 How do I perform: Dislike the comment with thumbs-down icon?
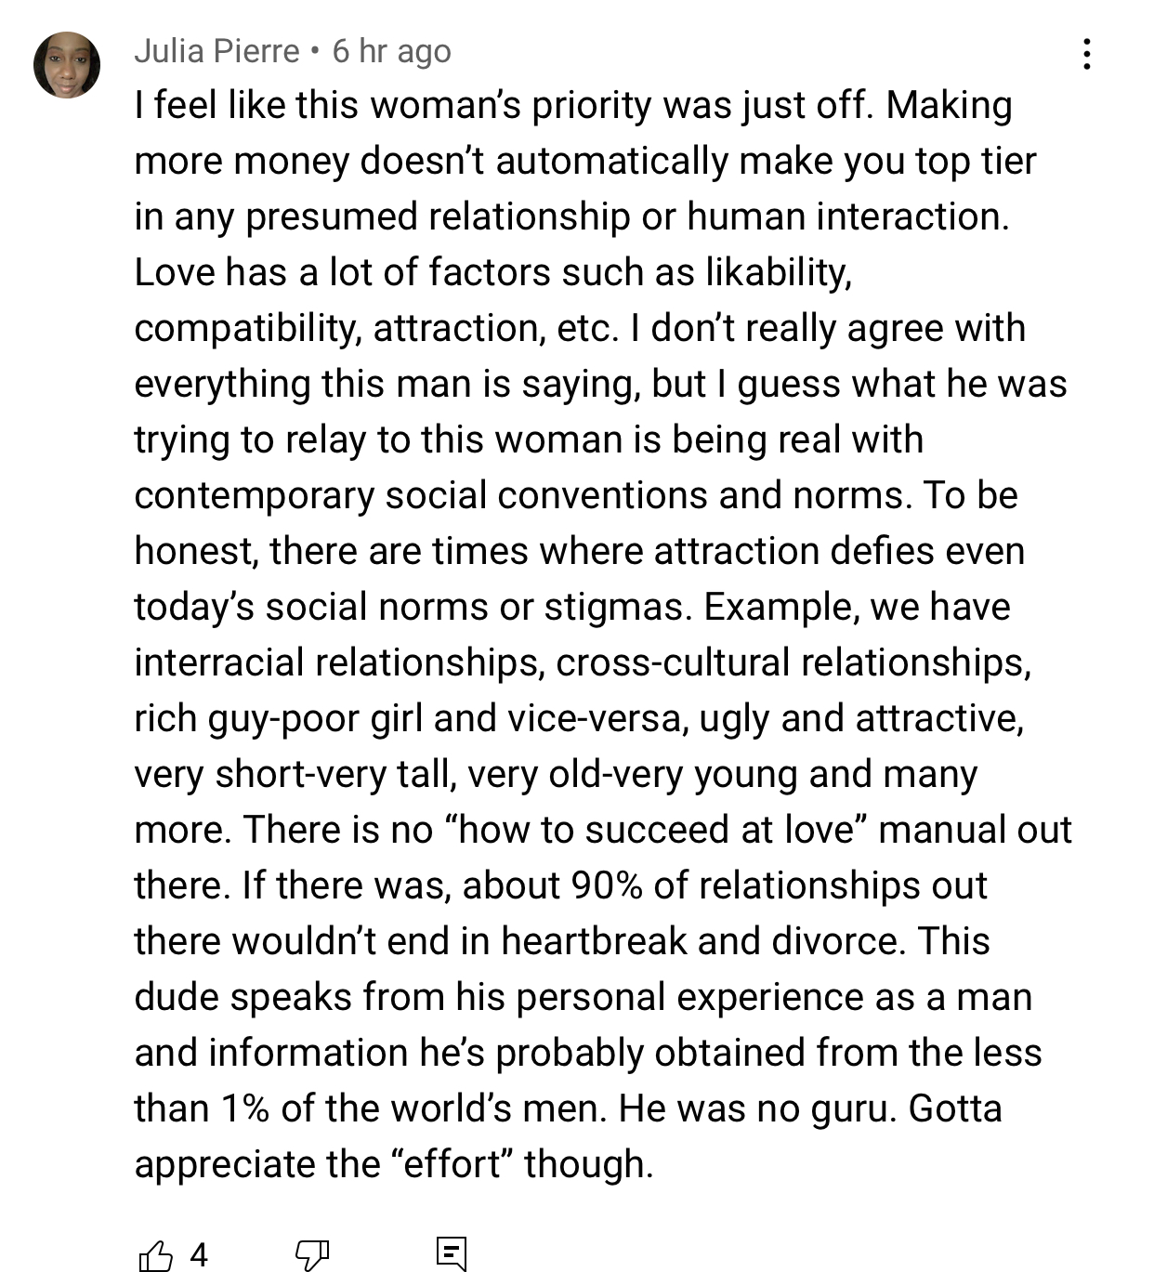click(x=311, y=1255)
